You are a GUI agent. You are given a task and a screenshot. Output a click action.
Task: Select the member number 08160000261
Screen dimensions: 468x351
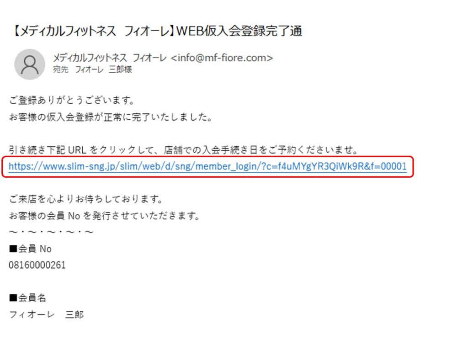click(37, 265)
